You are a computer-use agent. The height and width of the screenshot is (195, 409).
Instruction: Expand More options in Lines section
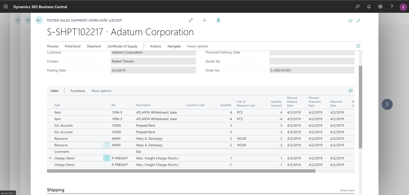click(101, 91)
